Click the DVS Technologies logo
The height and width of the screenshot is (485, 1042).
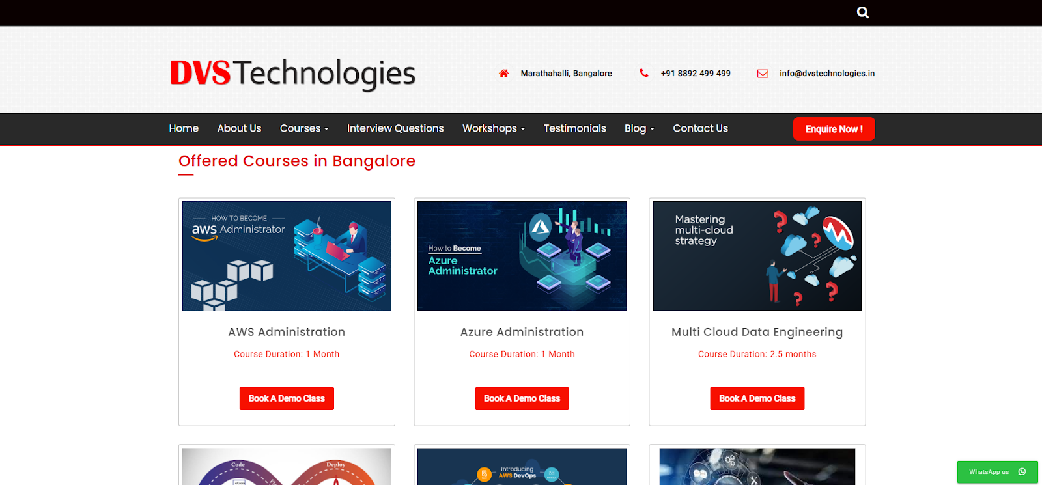pyautogui.click(x=292, y=73)
